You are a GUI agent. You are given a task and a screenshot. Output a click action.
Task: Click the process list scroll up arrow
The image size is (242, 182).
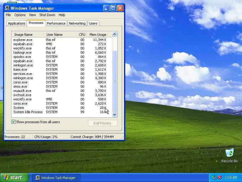coord(115,34)
